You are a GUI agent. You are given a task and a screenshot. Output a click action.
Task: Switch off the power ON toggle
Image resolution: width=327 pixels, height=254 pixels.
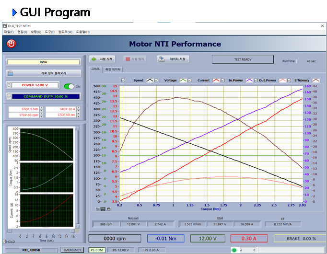[69, 86]
